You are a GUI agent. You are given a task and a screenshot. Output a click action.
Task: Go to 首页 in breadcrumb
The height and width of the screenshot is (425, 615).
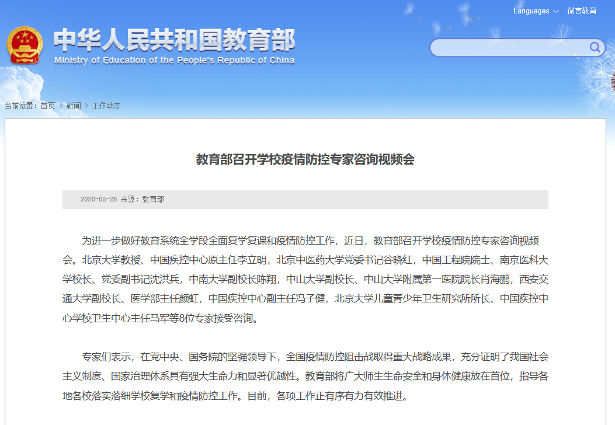coord(48,106)
